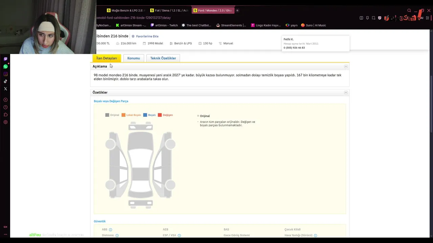This screenshot has height=243, width=433.
Task: Click info icon next to ABS
Action: (x=110, y=230)
